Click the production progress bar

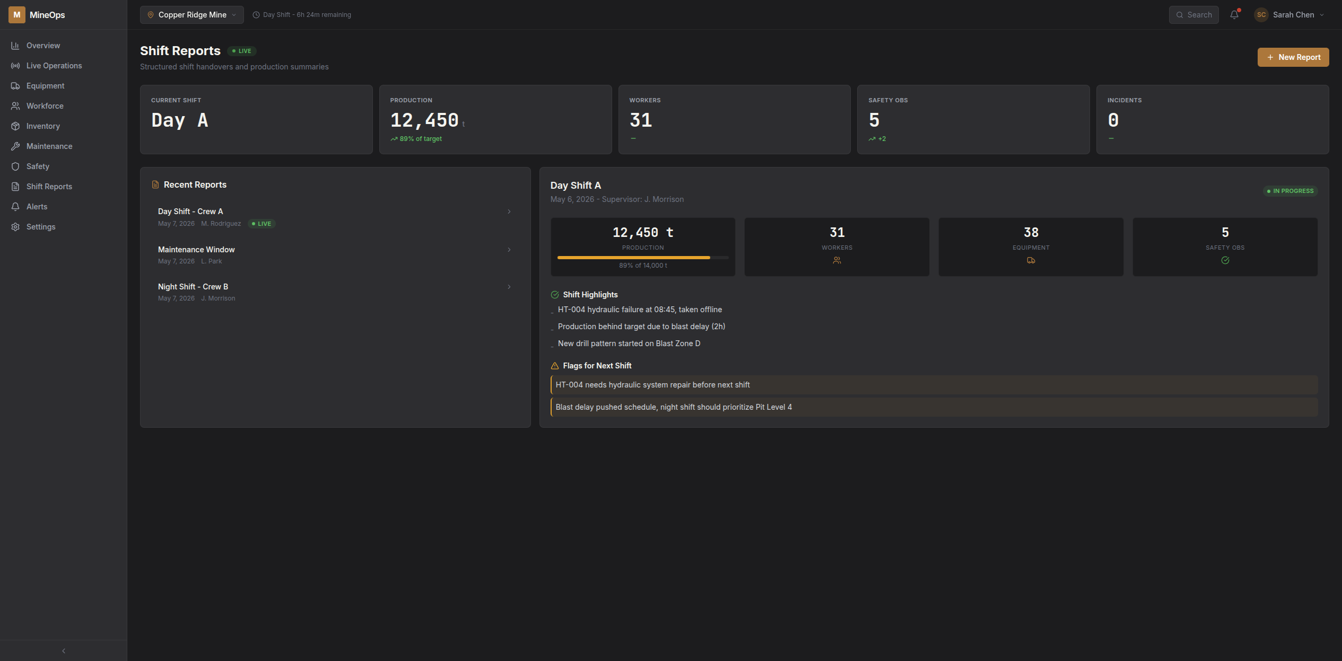click(x=643, y=258)
